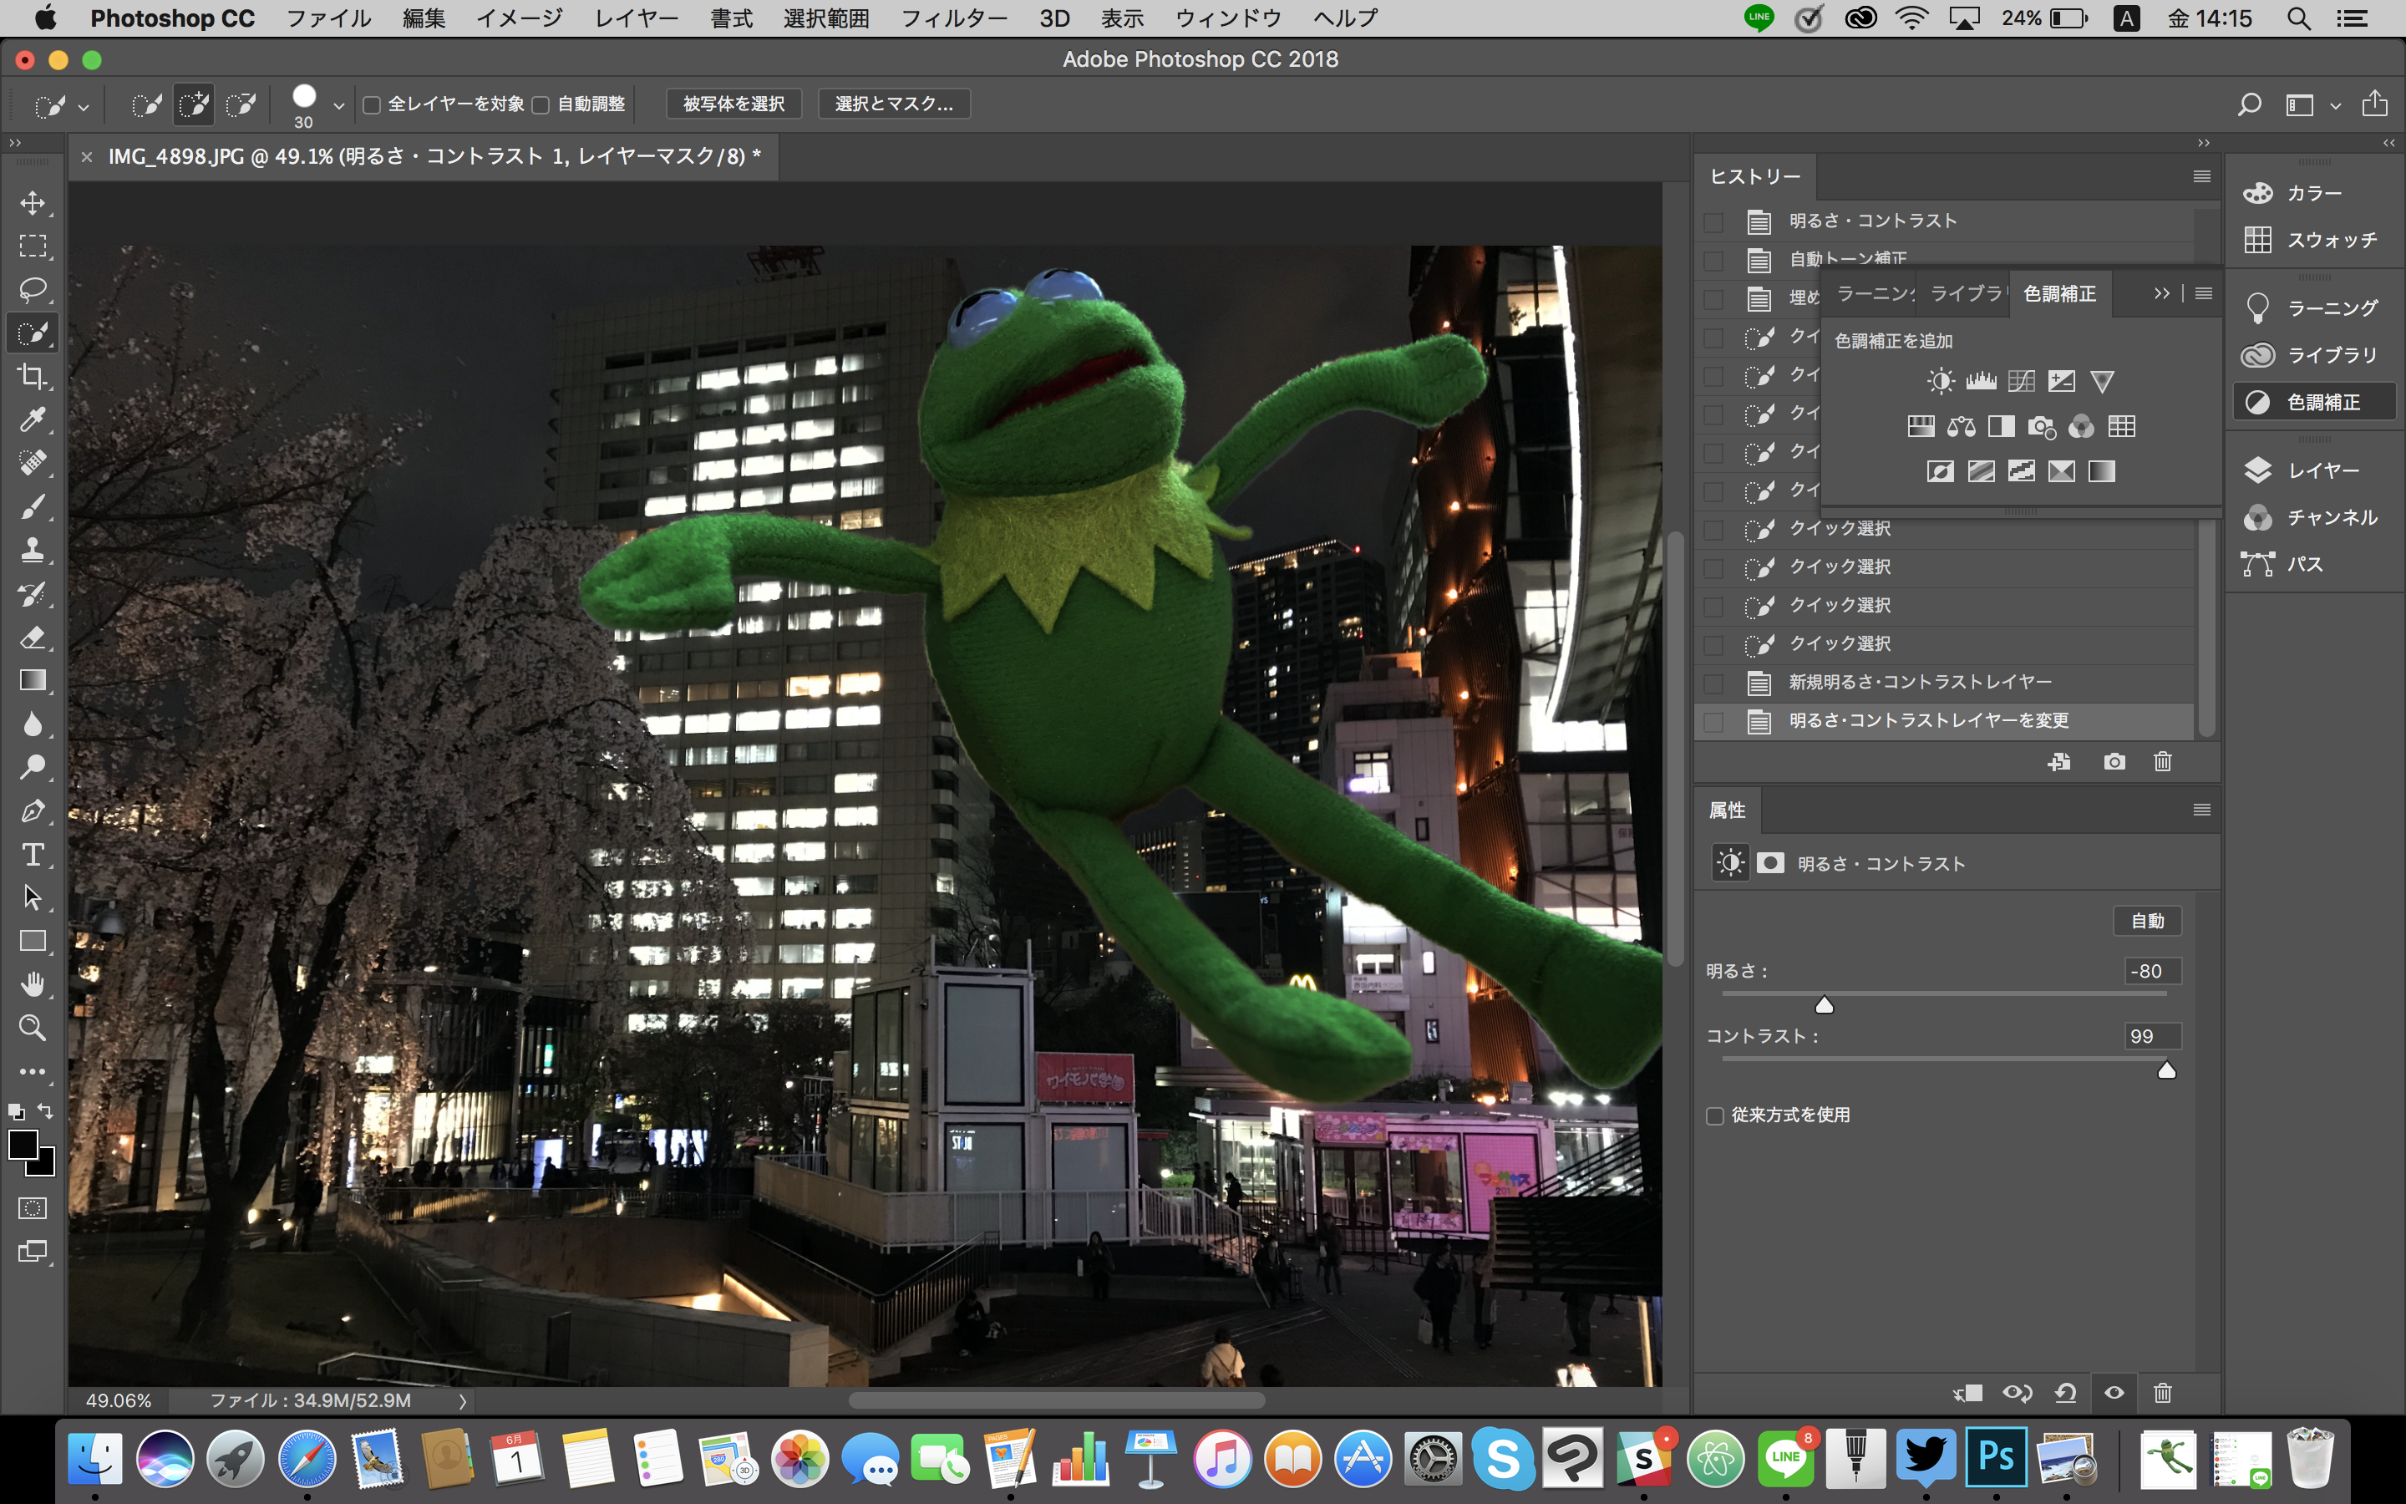Check the 従来方式を使用 option
The height and width of the screenshot is (1504, 2406).
1715,1116
